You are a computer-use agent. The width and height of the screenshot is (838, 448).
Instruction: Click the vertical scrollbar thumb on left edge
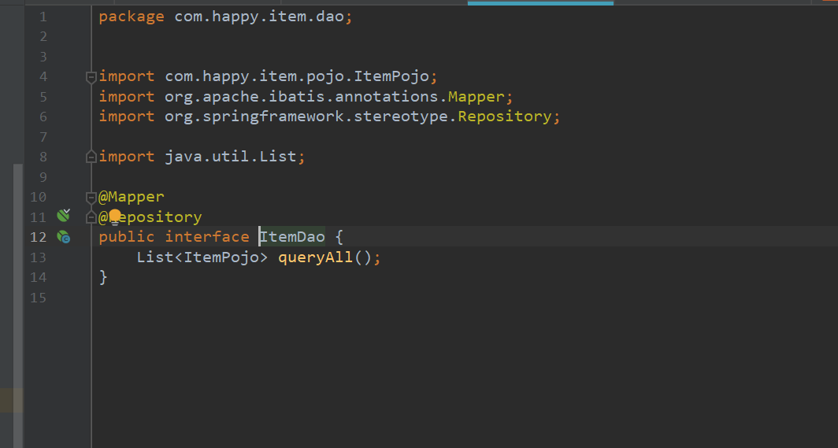coord(17,276)
